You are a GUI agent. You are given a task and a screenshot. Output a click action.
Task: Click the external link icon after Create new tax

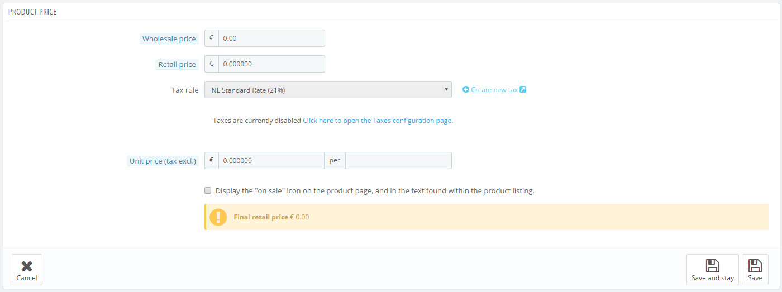tap(523, 89)
